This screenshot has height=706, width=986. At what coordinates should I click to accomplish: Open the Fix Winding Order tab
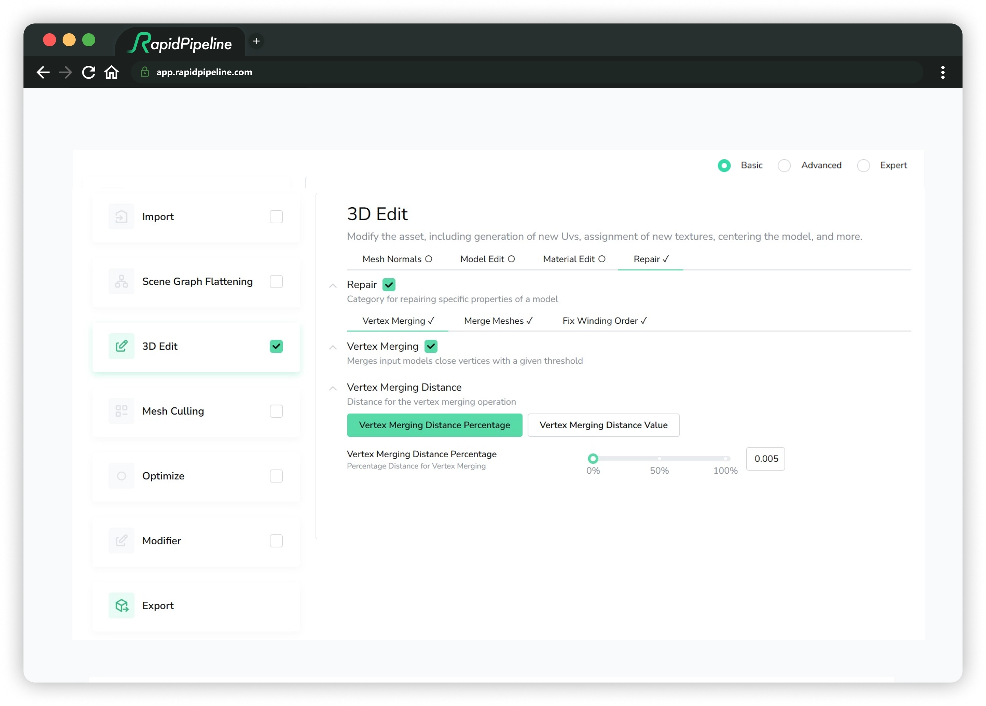[604, 321]
